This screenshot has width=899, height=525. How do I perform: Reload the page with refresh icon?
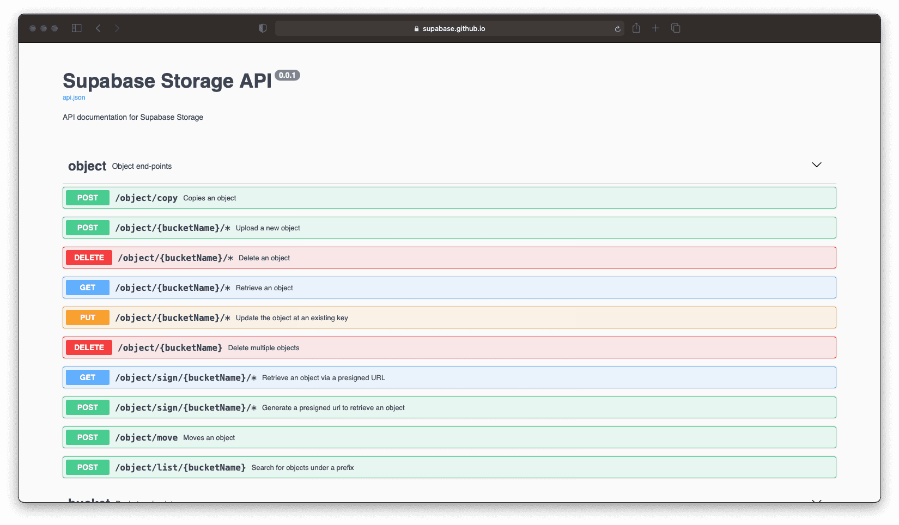[617, 29]
